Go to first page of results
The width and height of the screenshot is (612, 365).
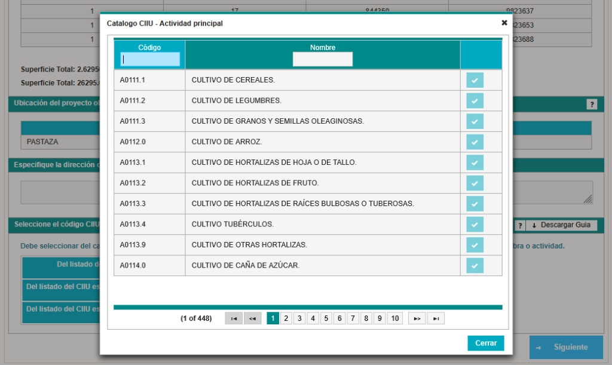point(234,318)
